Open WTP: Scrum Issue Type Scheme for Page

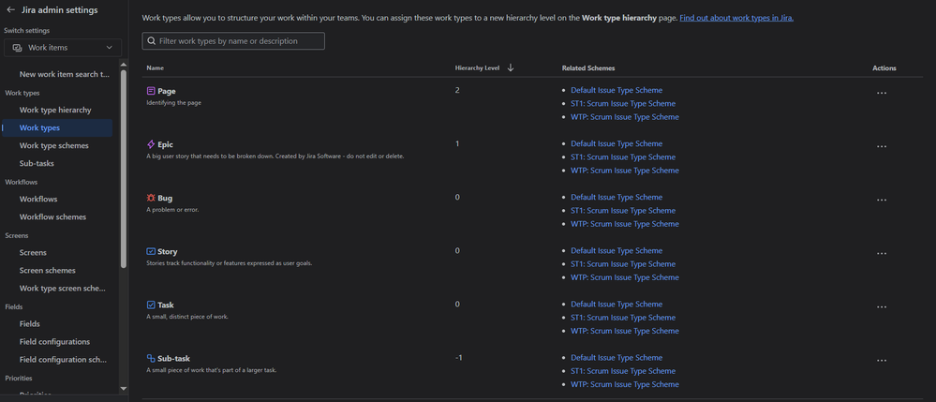[624, 117]
